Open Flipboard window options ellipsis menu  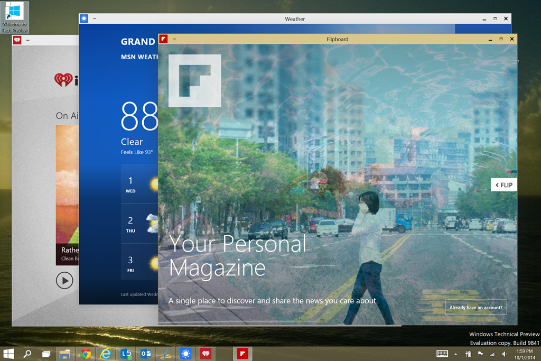point(174,39)
